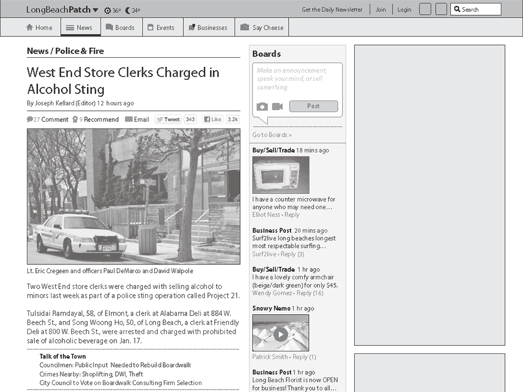The height and width of the screenshot is (392, 523).
Task: Click the News / Police & Fire breadcrumb
Action: point(65,51)
